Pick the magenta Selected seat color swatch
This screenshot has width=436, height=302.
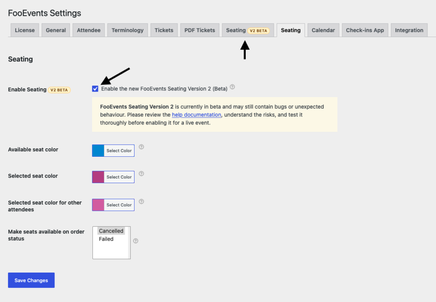(x=98, y=177)
